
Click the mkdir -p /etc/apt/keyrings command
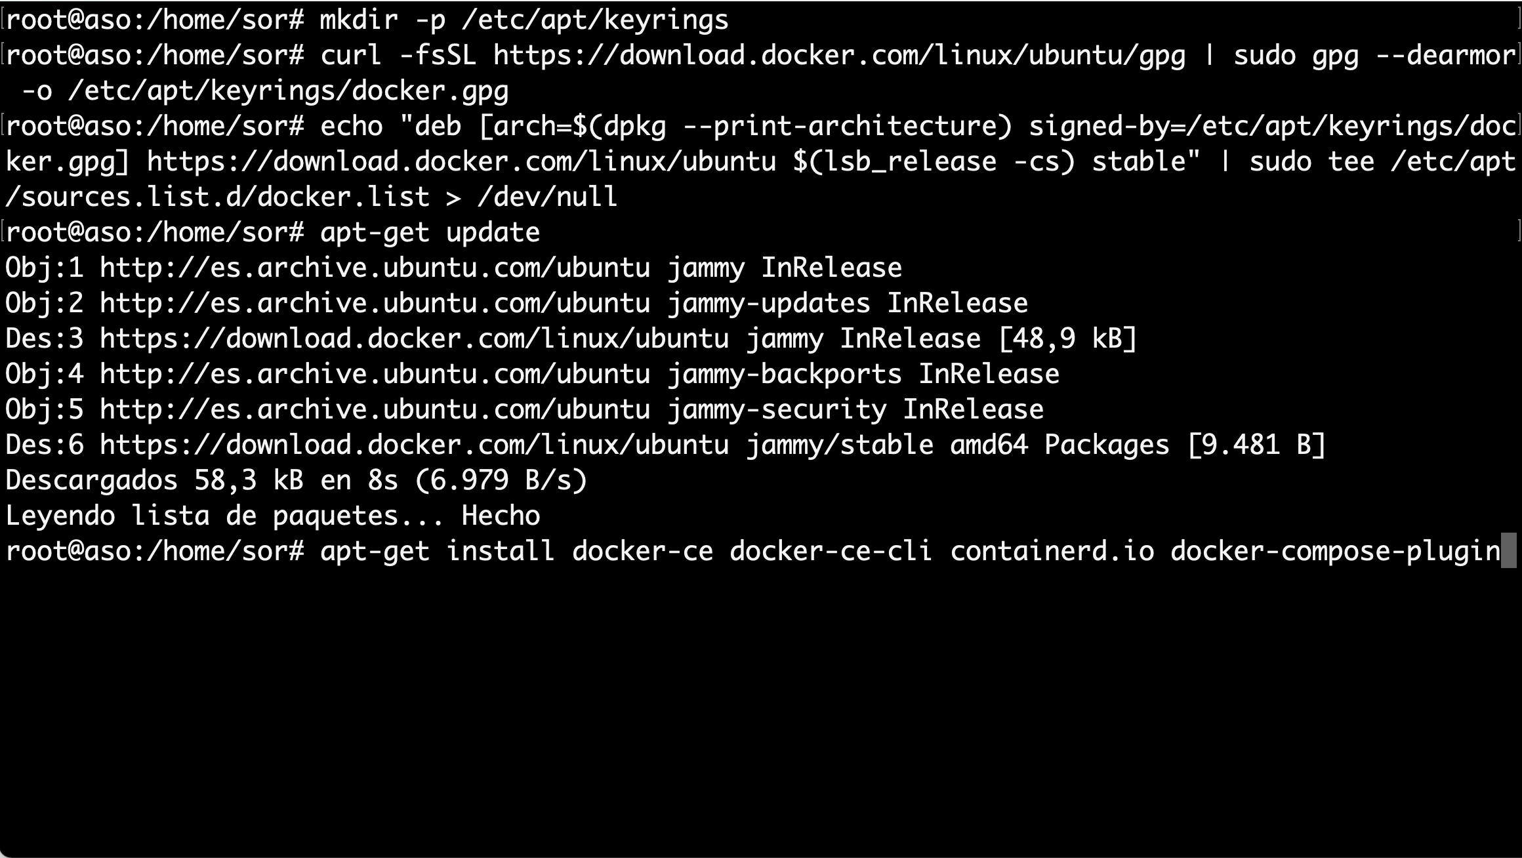tap(524, 20)
